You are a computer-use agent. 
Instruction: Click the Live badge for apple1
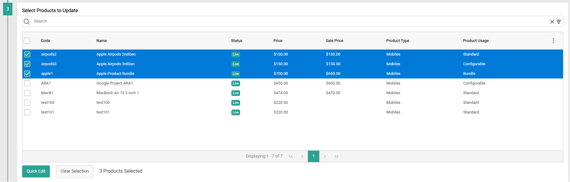236,74
